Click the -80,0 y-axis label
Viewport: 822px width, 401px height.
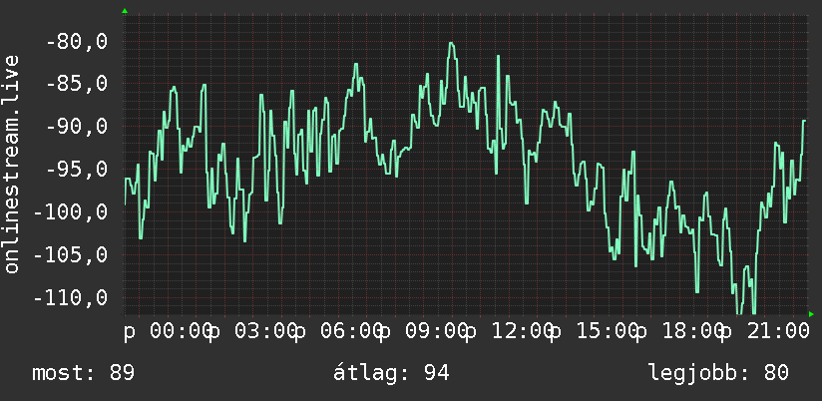click(77, 41)
